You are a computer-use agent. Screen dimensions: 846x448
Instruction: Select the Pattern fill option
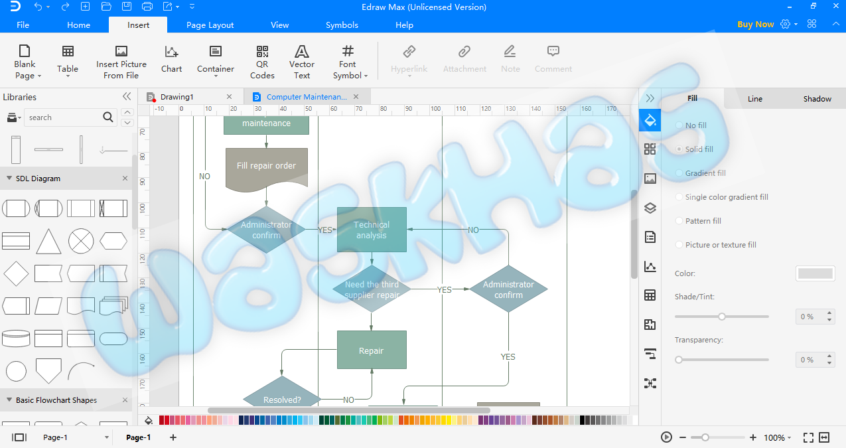point(698,221)
